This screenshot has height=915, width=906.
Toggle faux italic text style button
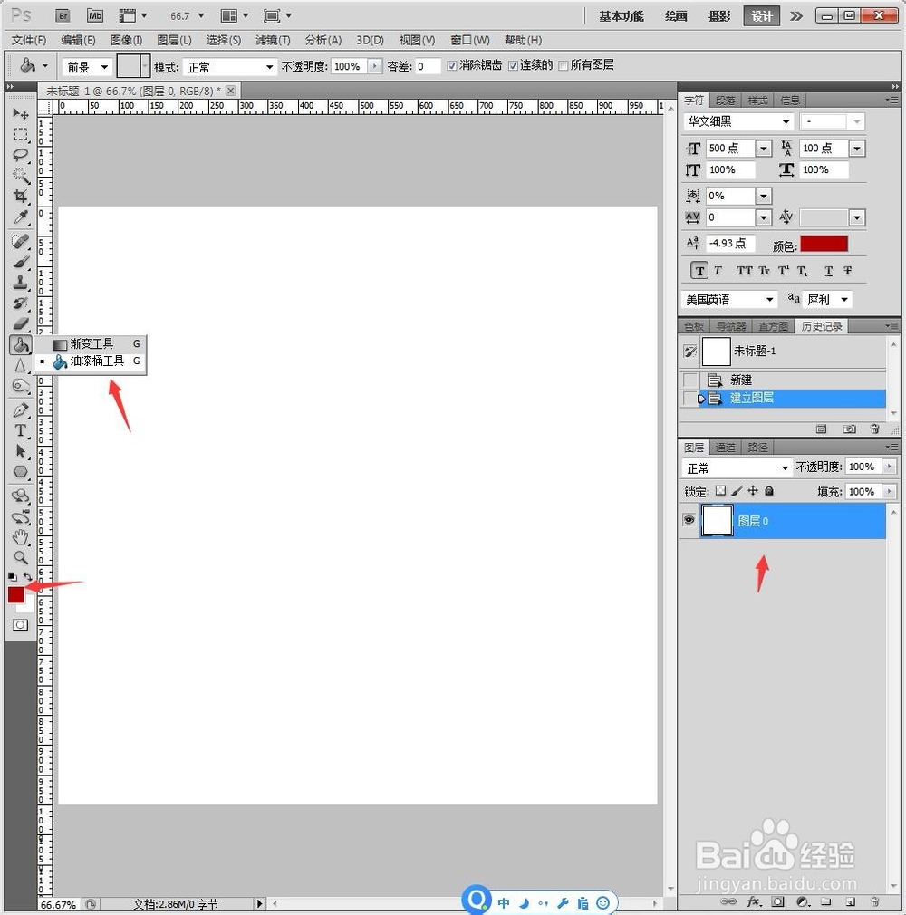click(x=718, y=271)
